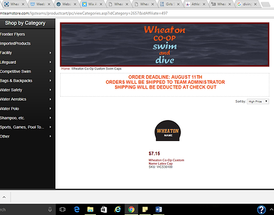This screenshot has width=274, height=215.
Task: Close the Girls browser tab
Action: coord(178,4)
